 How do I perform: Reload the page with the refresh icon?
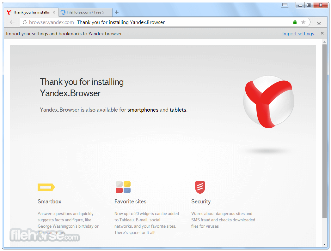25,22
